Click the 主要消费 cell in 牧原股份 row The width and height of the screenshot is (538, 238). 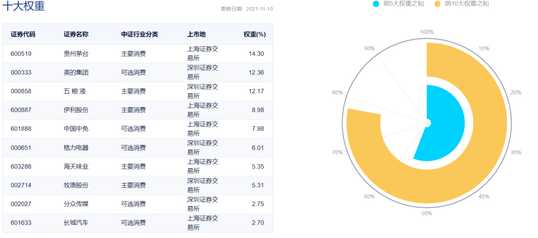click(x=134, y=186)
